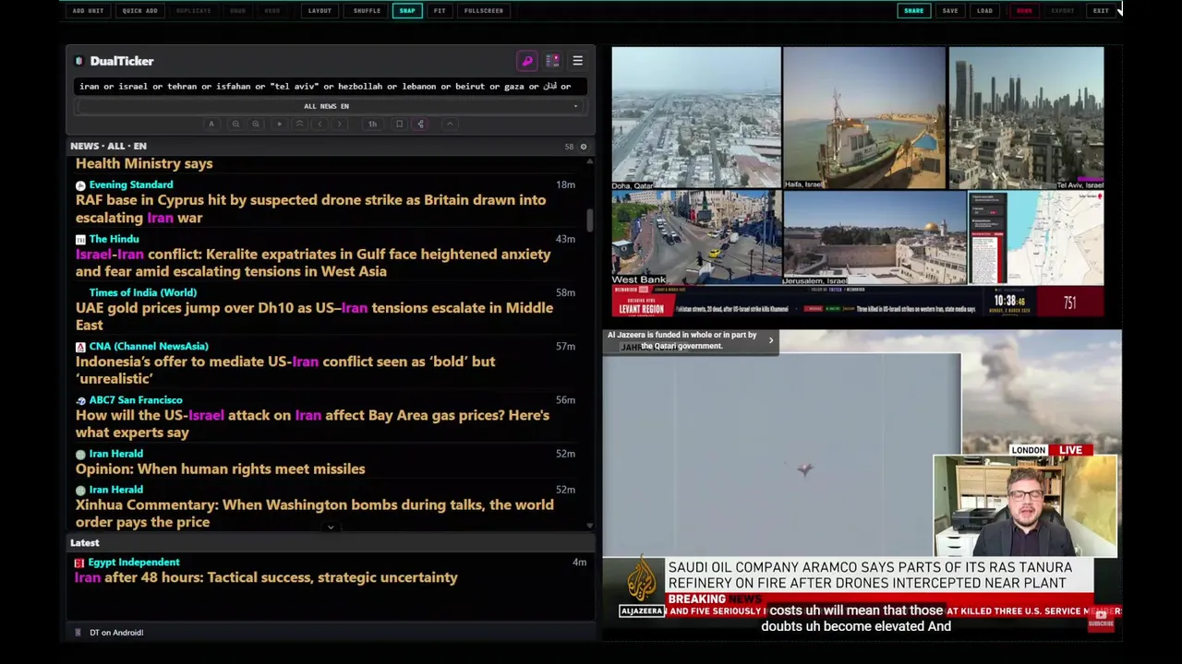Screen dimensions: 1182x664
Task: Click the Egypt Independent source icon
Action: click(79, 563)
